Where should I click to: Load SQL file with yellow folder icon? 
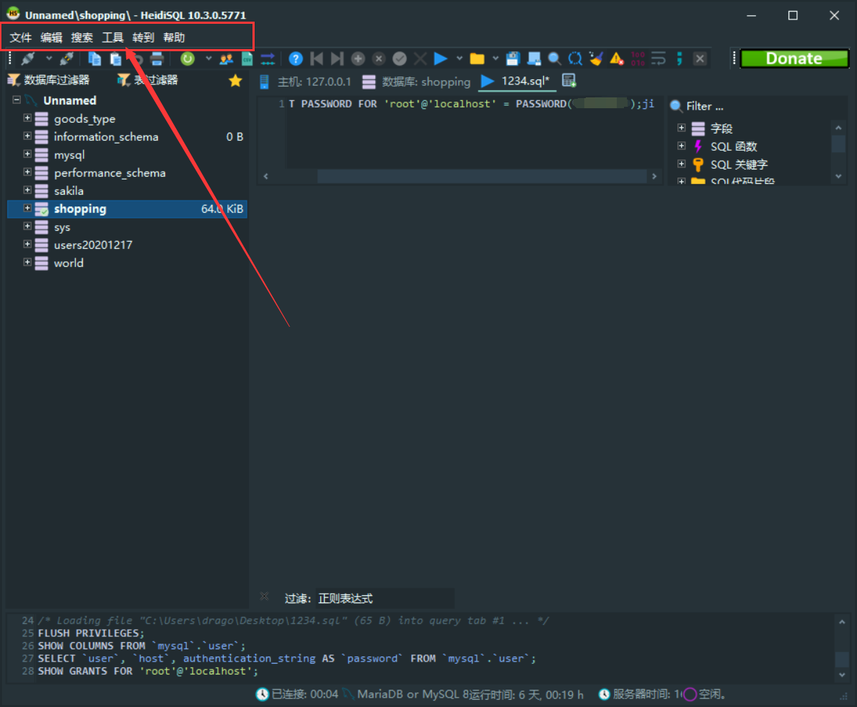tap(477, 58)
